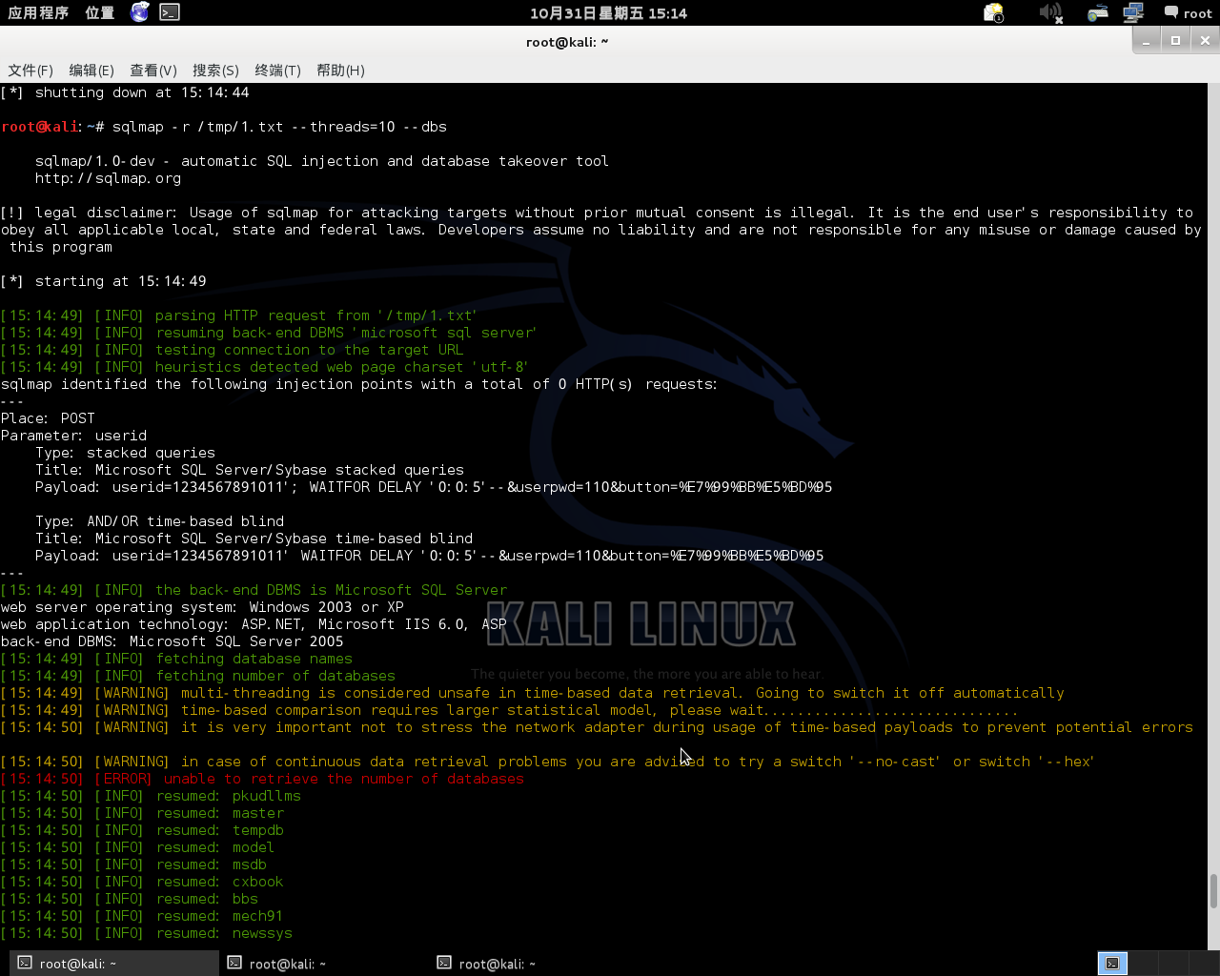
Task: Click 'web server operating system' line
Action: [x=202, y=607]
